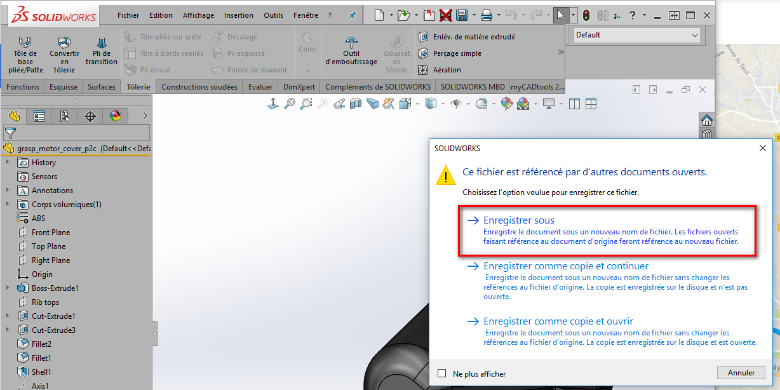Image resolution: width=780 pixels, height=390 pixels.
Task: Open the FeatureManager design tree tab
Action: click(14, 116)
